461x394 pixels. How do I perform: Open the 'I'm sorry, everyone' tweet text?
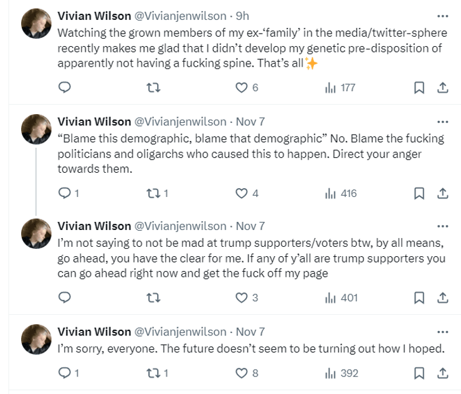point(250,349)
